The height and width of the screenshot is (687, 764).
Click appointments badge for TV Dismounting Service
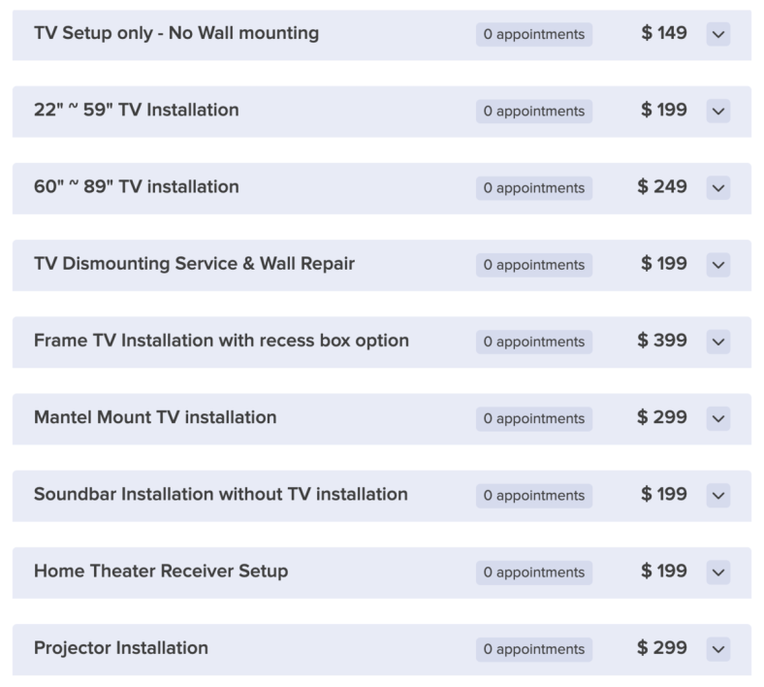tap(534, 264)
